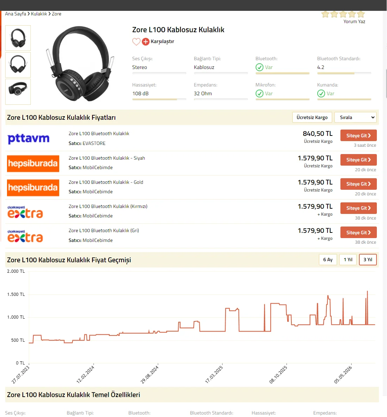Click the 17.03.2025 chart date label
The width and height of the screenshot is (387, 417).
[214, 374]
